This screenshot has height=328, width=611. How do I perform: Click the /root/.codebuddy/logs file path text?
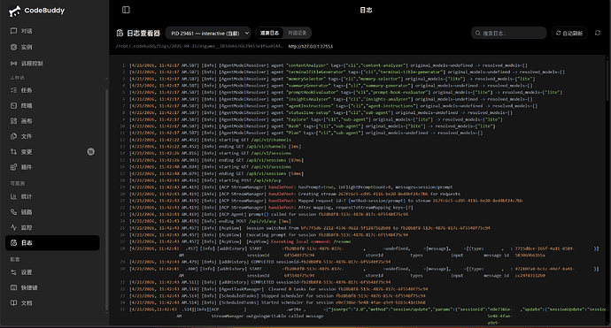click(199, 46)
